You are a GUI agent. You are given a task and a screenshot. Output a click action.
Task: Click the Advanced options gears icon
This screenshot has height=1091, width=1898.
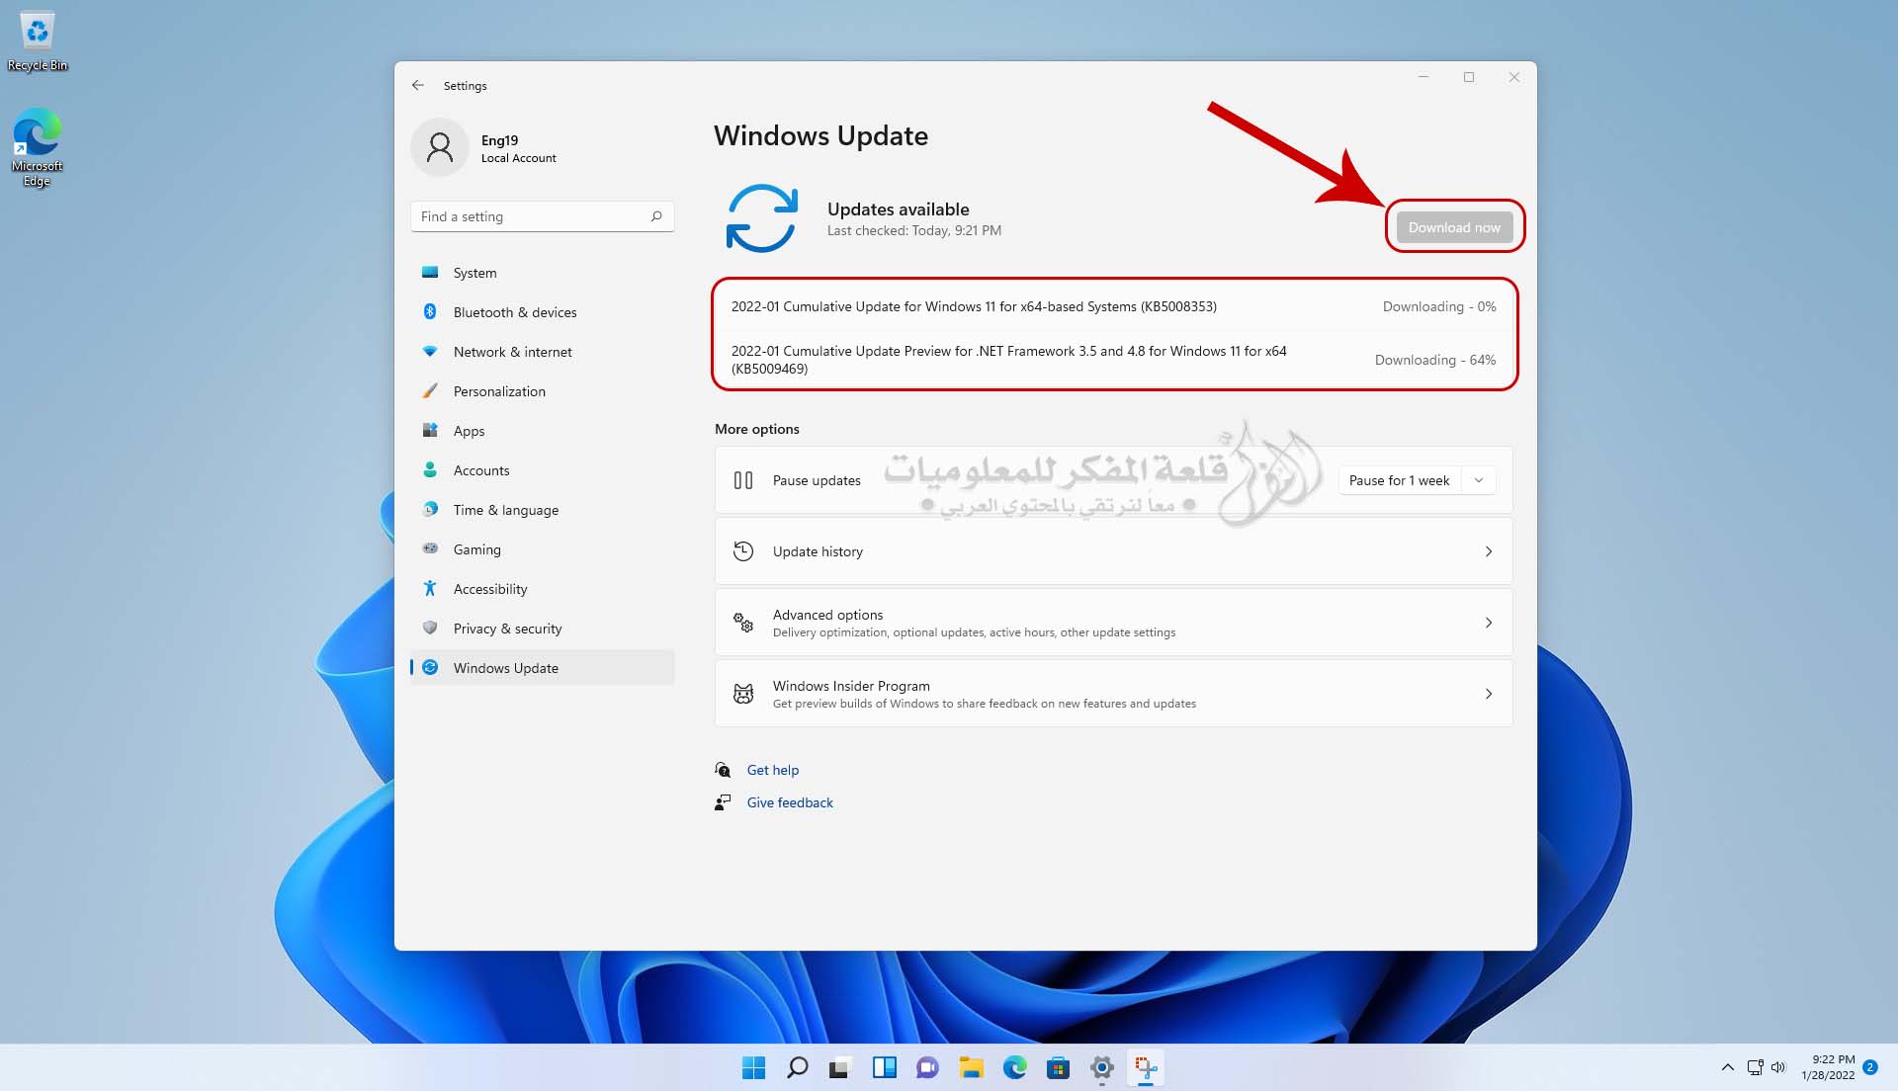[x=743, y=623]
